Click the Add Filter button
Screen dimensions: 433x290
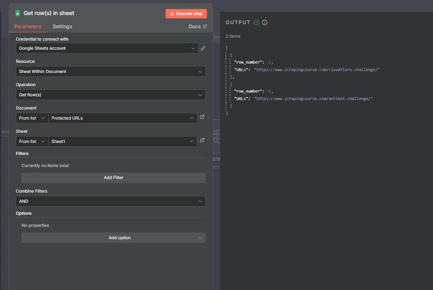[114, 178]
